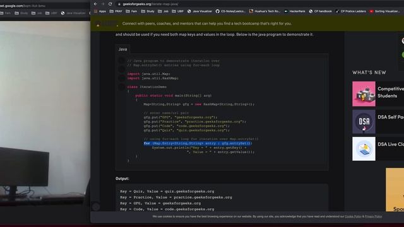Click output line 'Key = GFG, Value = geeksforgeeks.org'

[x=160, y=203]
